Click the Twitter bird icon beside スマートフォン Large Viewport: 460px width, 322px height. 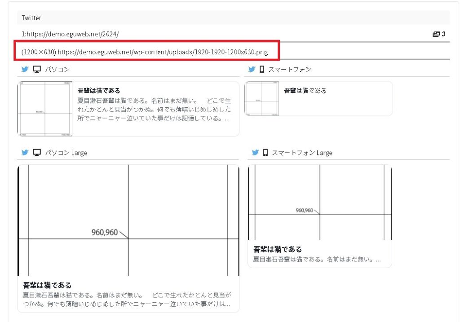(x=255, y=153)
